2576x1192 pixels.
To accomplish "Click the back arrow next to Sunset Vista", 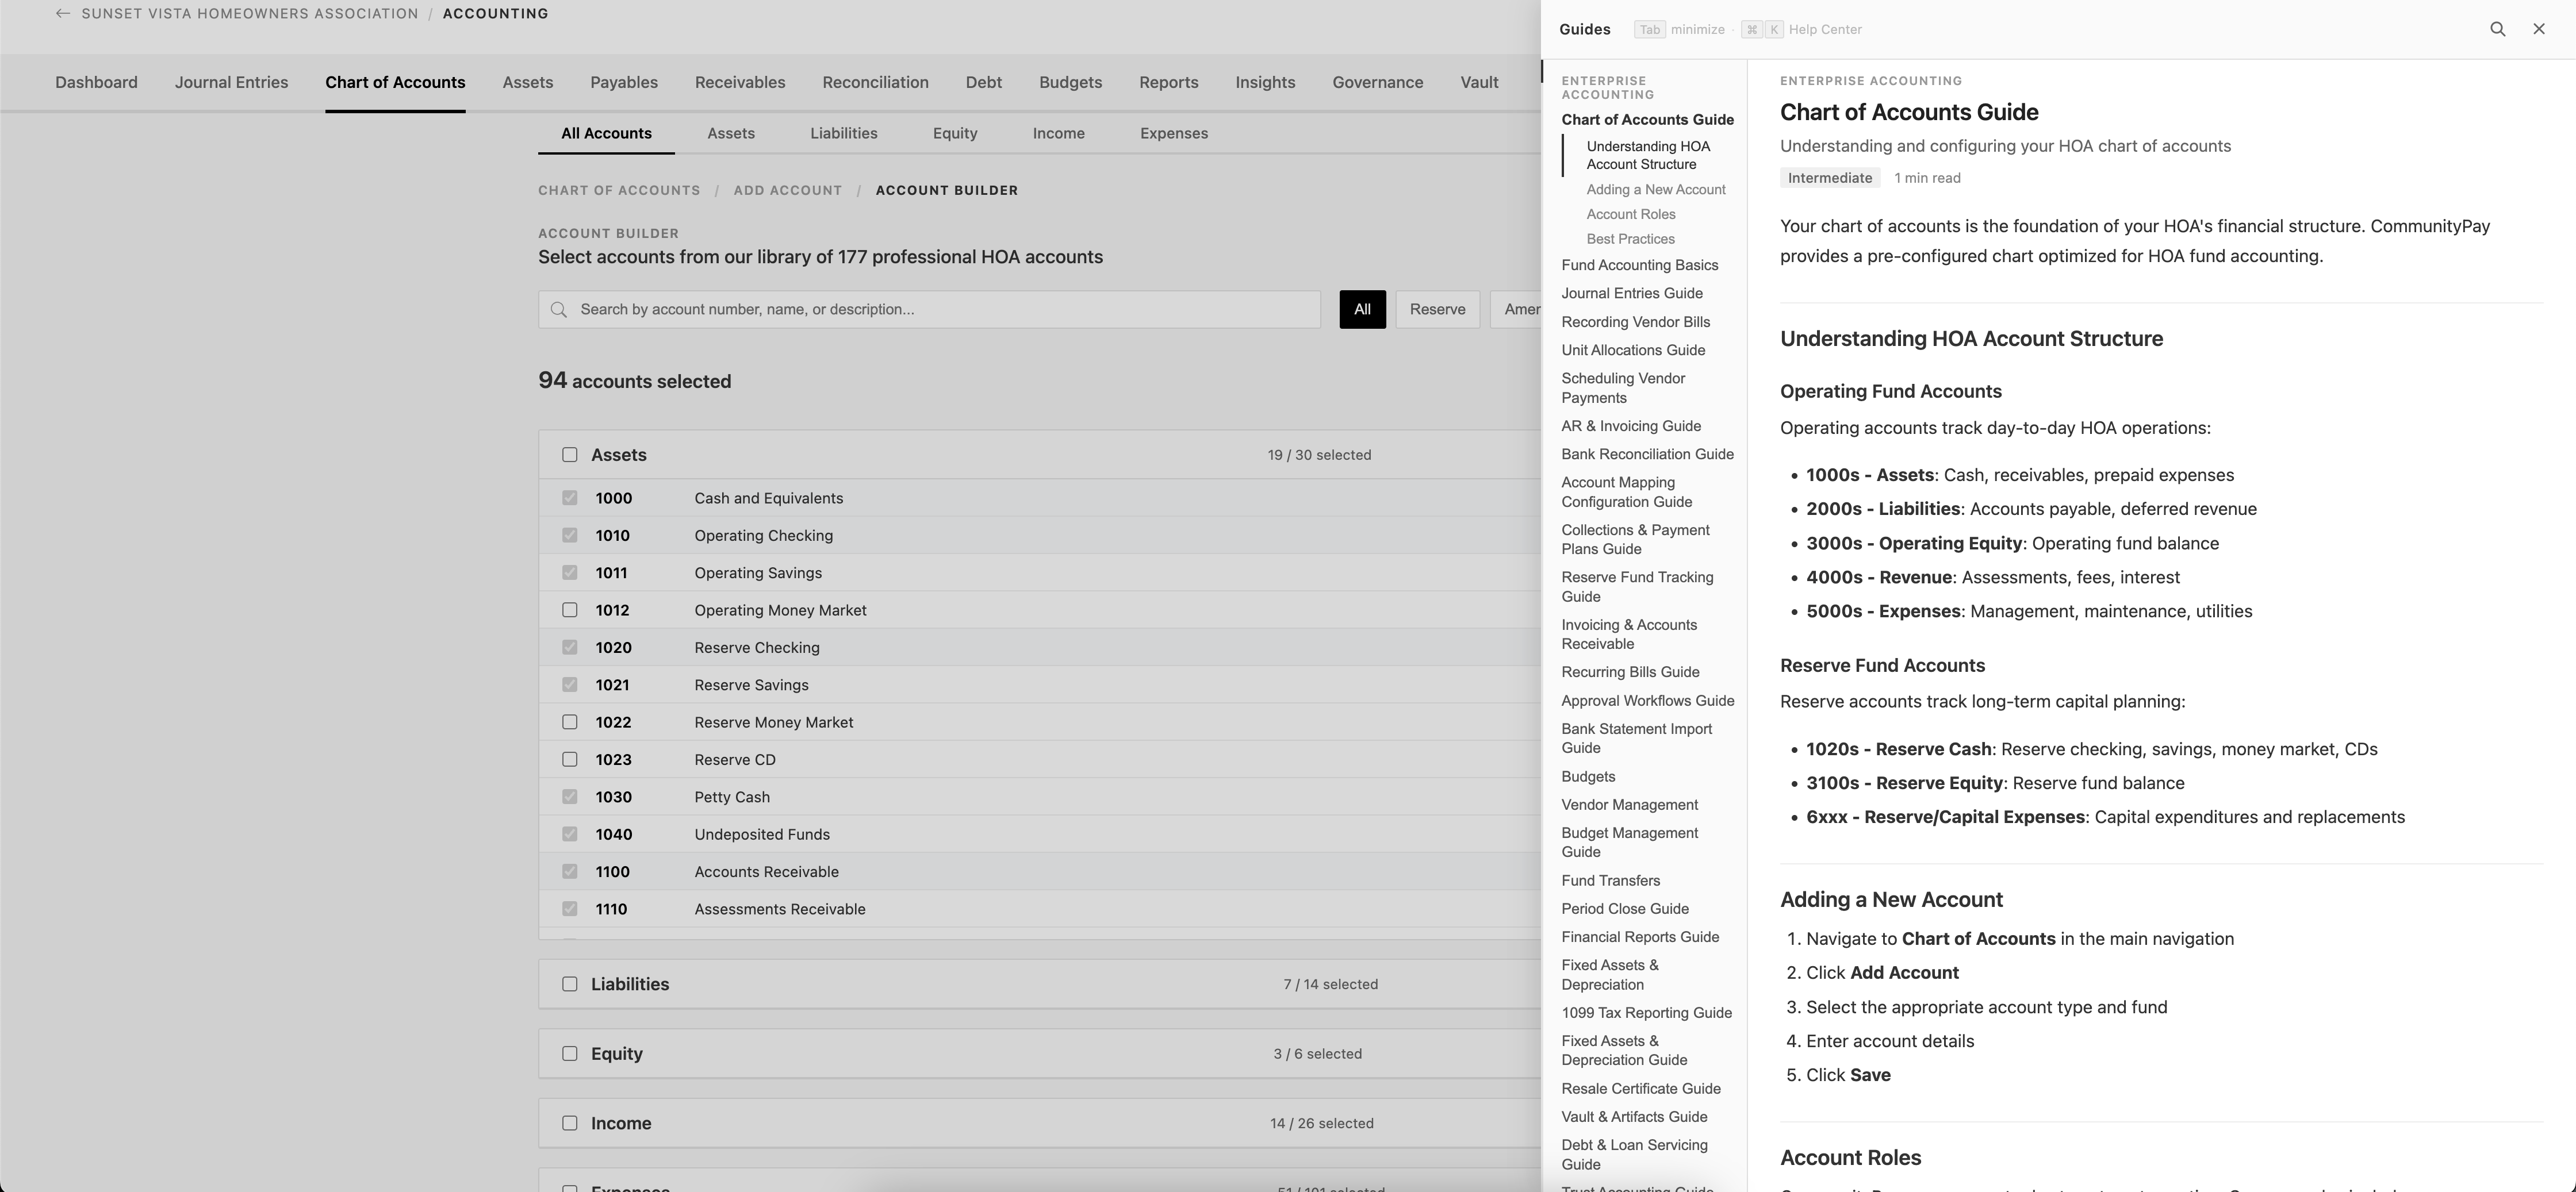I will click(63, 13).
